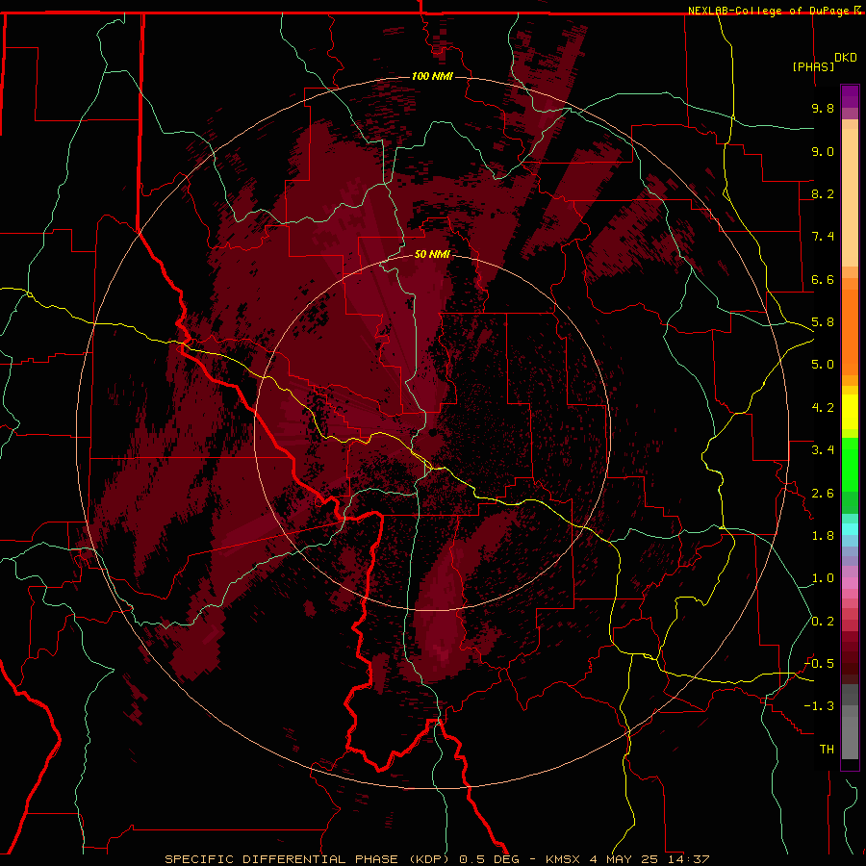Click the 7.4 scale value

(x=823, y=237)
